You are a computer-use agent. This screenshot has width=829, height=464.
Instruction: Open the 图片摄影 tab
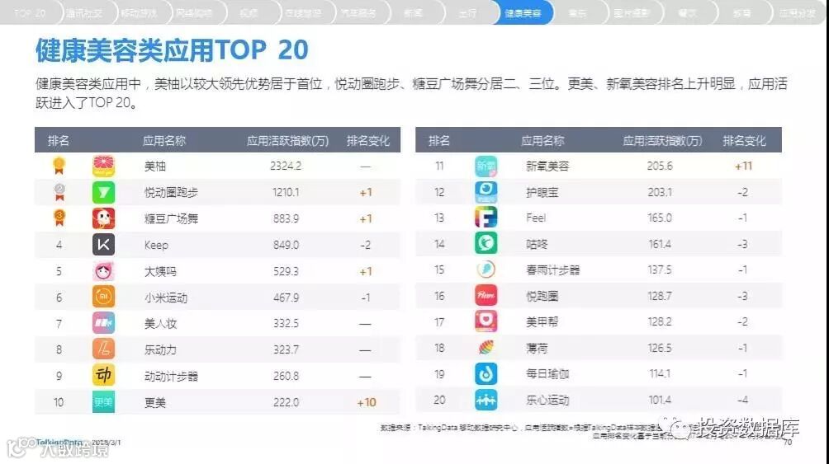point(632,12)
